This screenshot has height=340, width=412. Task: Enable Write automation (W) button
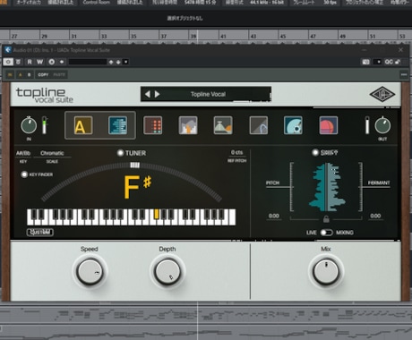coord(39,62)
